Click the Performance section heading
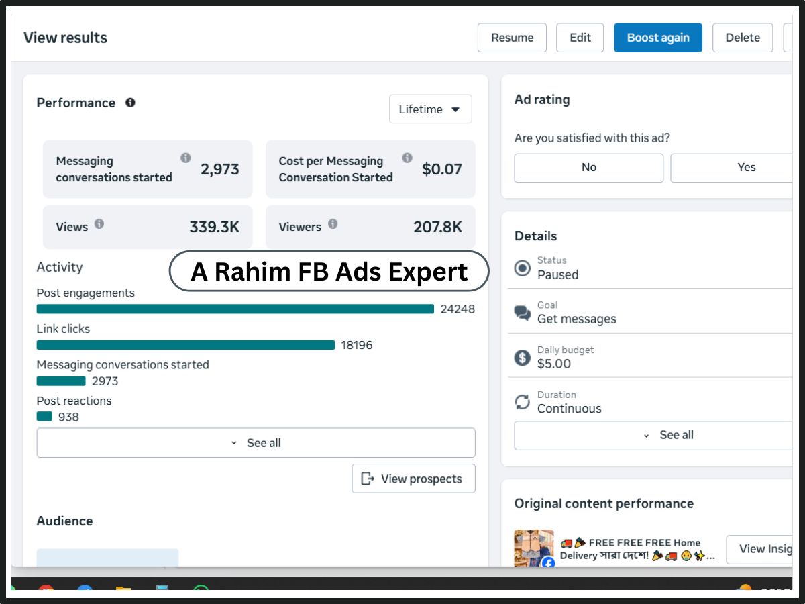Screen dimensions: 805x604 coord(76,103)
